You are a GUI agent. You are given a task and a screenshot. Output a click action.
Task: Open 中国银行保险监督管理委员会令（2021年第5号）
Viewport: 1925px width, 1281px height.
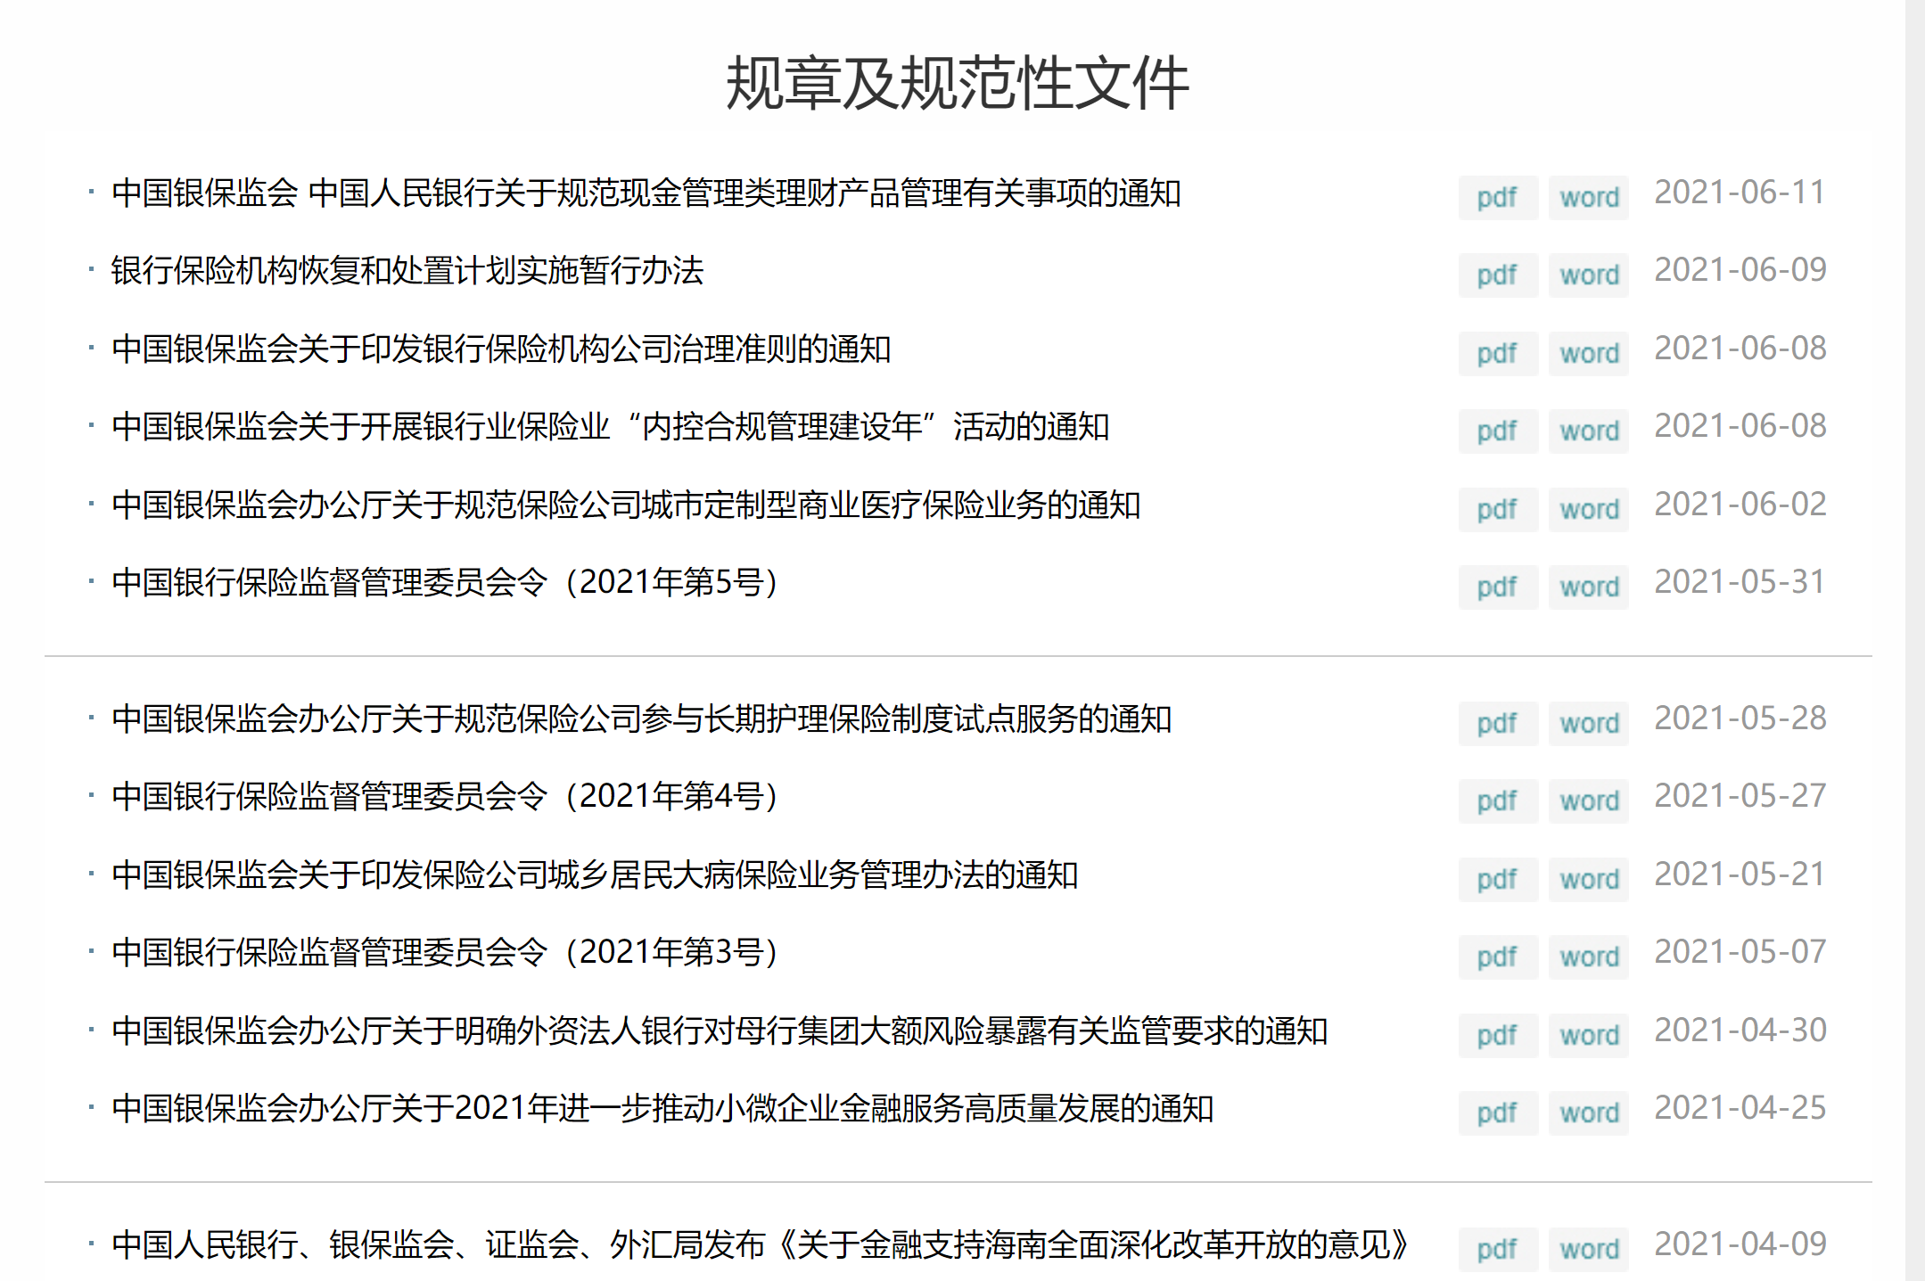pos(446,582)
